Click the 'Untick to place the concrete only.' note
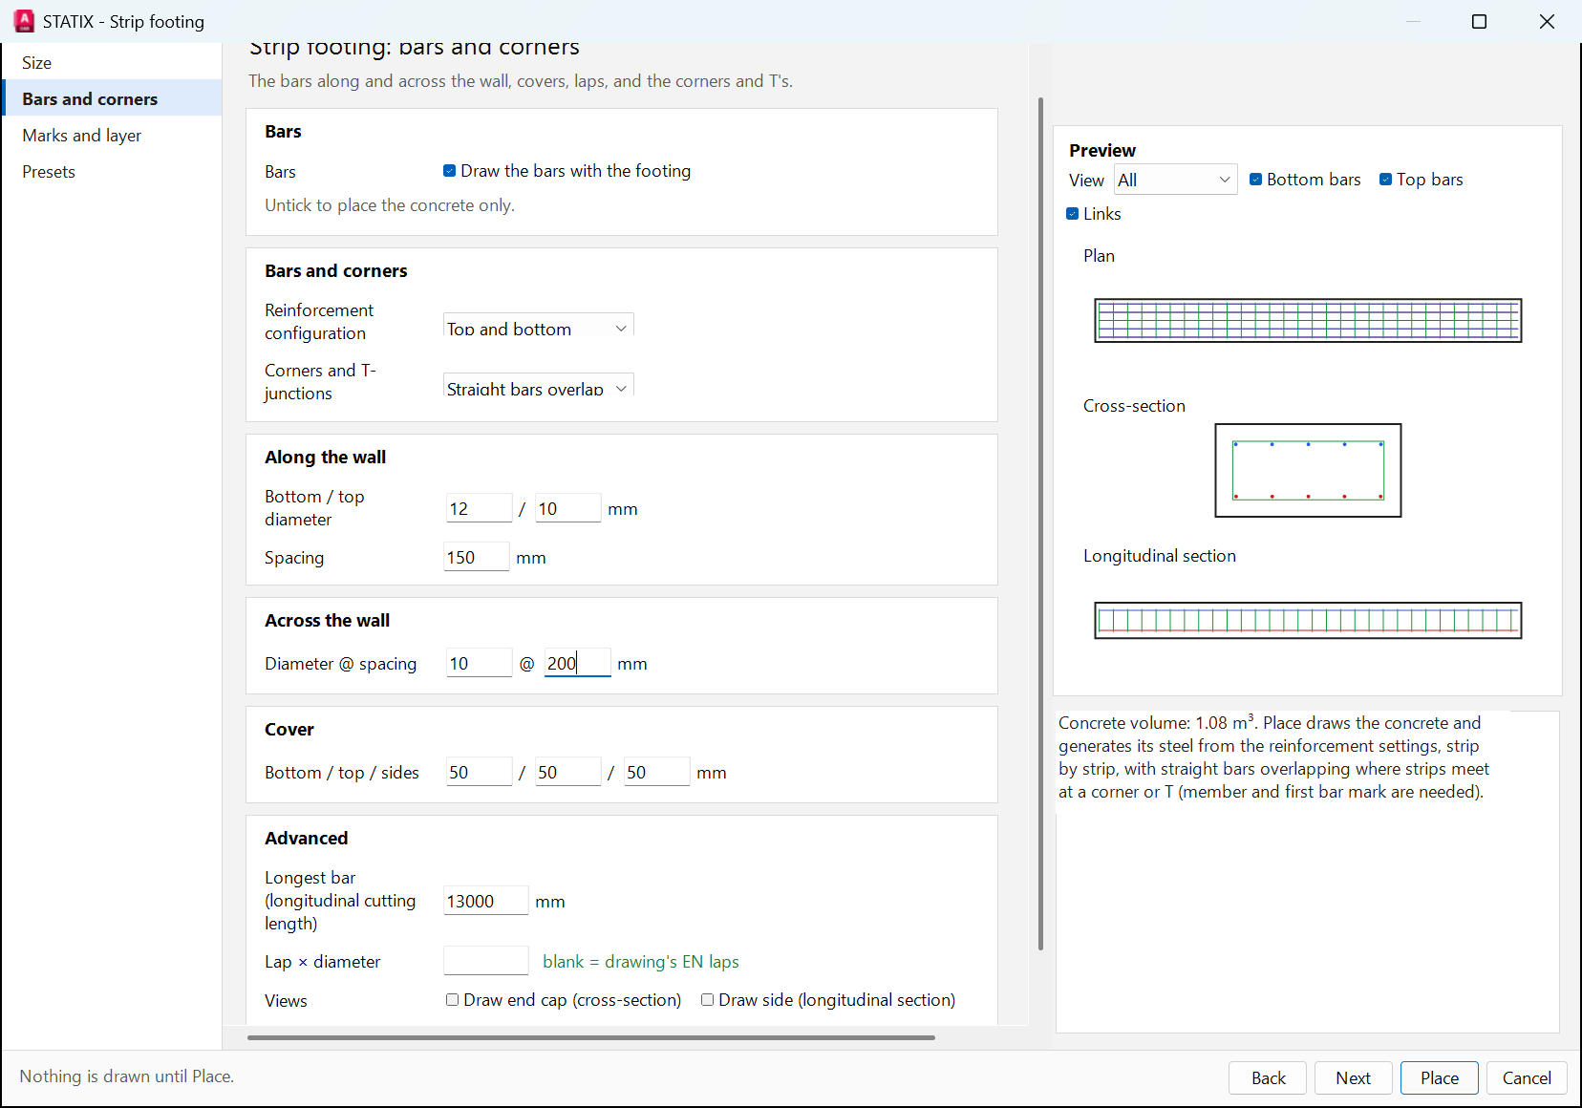 390,205
